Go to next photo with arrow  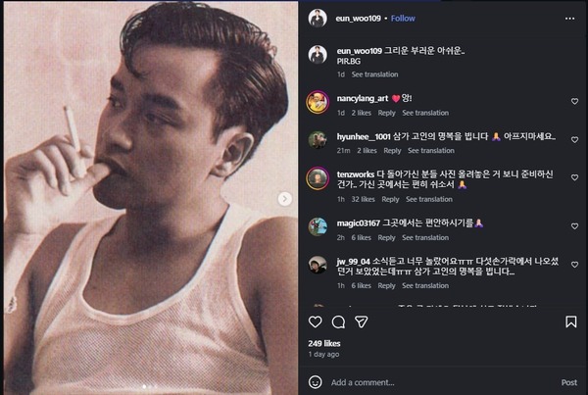[x=285, y=199]
